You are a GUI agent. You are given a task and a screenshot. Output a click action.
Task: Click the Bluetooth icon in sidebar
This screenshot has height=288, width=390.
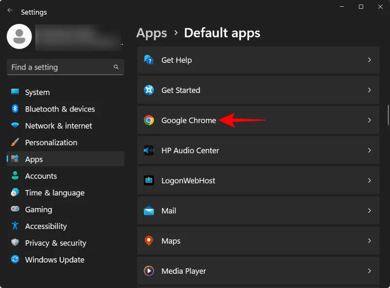coord(15,109)
